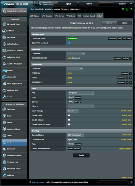Open the Network globe icon

coord(4,37)
